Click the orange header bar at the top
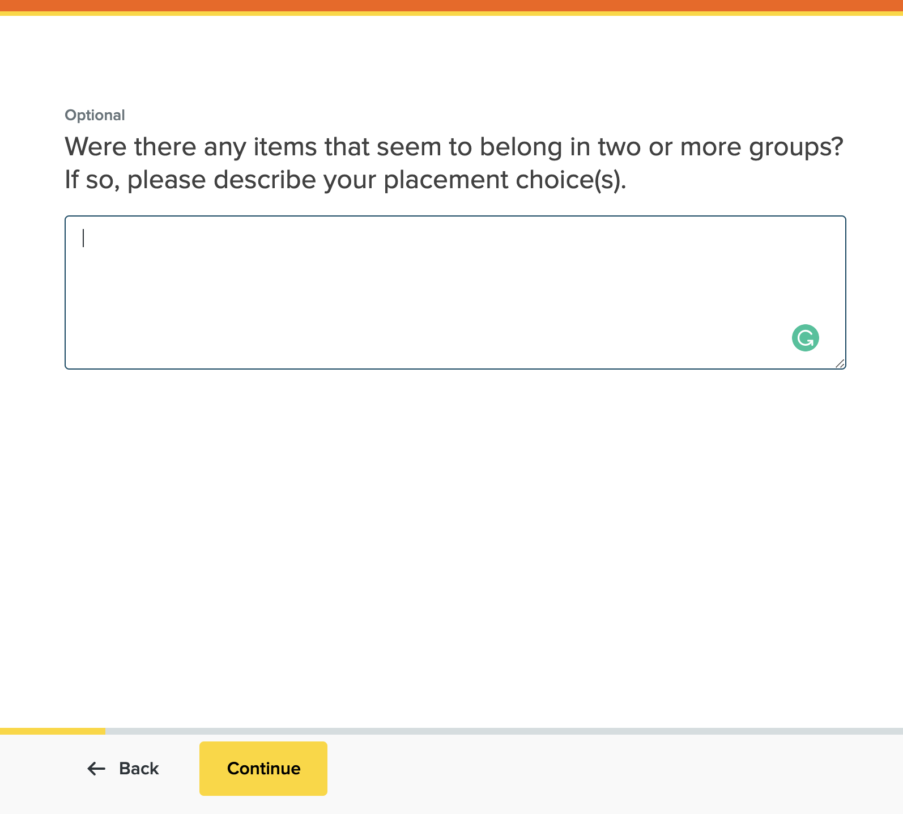903x814 pixels. coord(451,6)
